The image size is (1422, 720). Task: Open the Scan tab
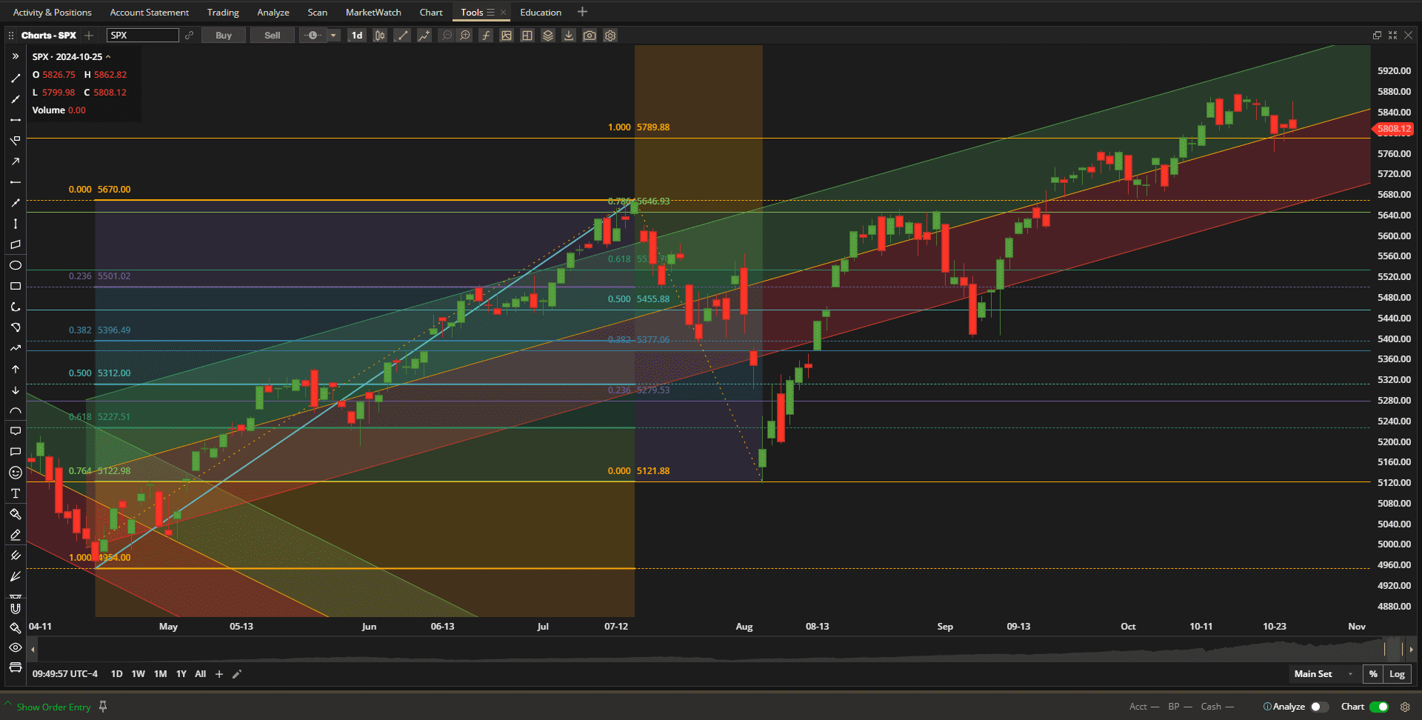pyautogui.click(x=318, y=13)
